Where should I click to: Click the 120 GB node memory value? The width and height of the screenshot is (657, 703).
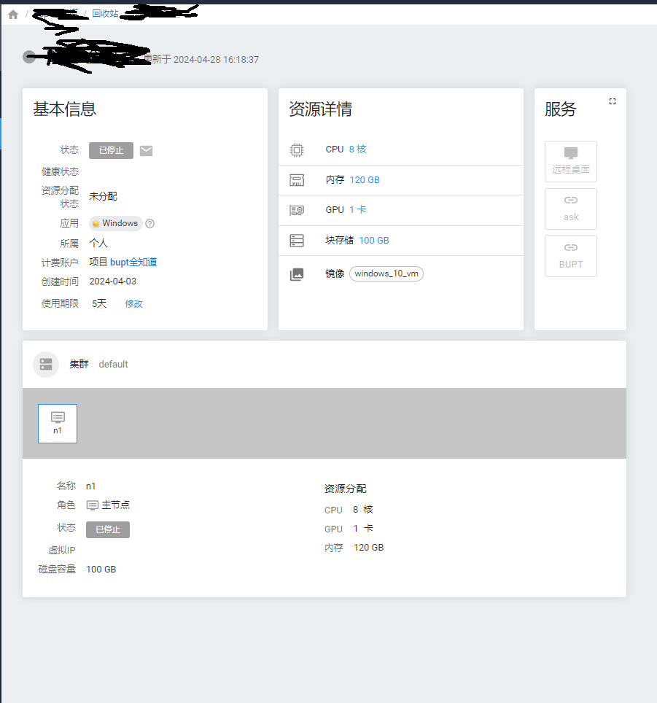pos(368,548)
